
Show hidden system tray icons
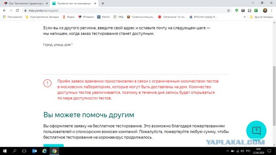227,151
